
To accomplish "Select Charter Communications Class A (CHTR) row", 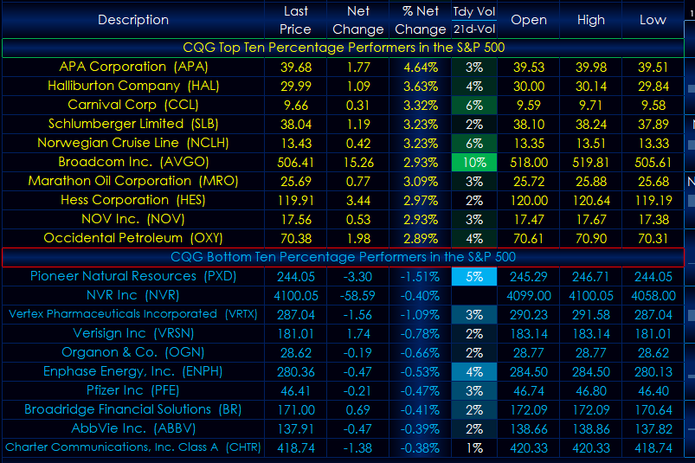I will click(x=344, y=448).
